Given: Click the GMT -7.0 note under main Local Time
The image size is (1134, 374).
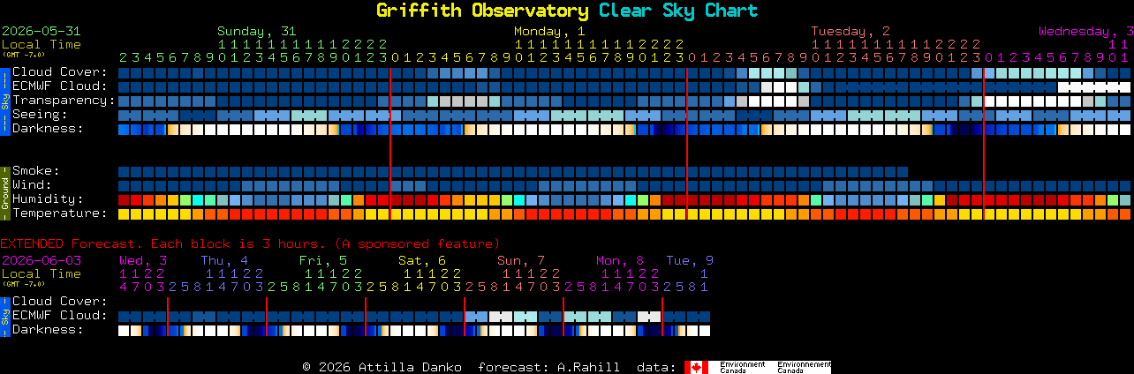Looking at the screenshot, I should pyautogui.click(x=23, y=54).
